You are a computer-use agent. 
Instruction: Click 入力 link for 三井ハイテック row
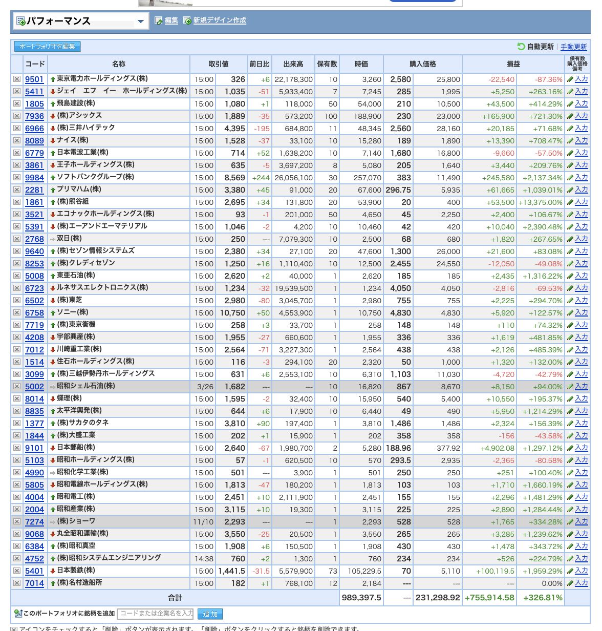point(582,128)
